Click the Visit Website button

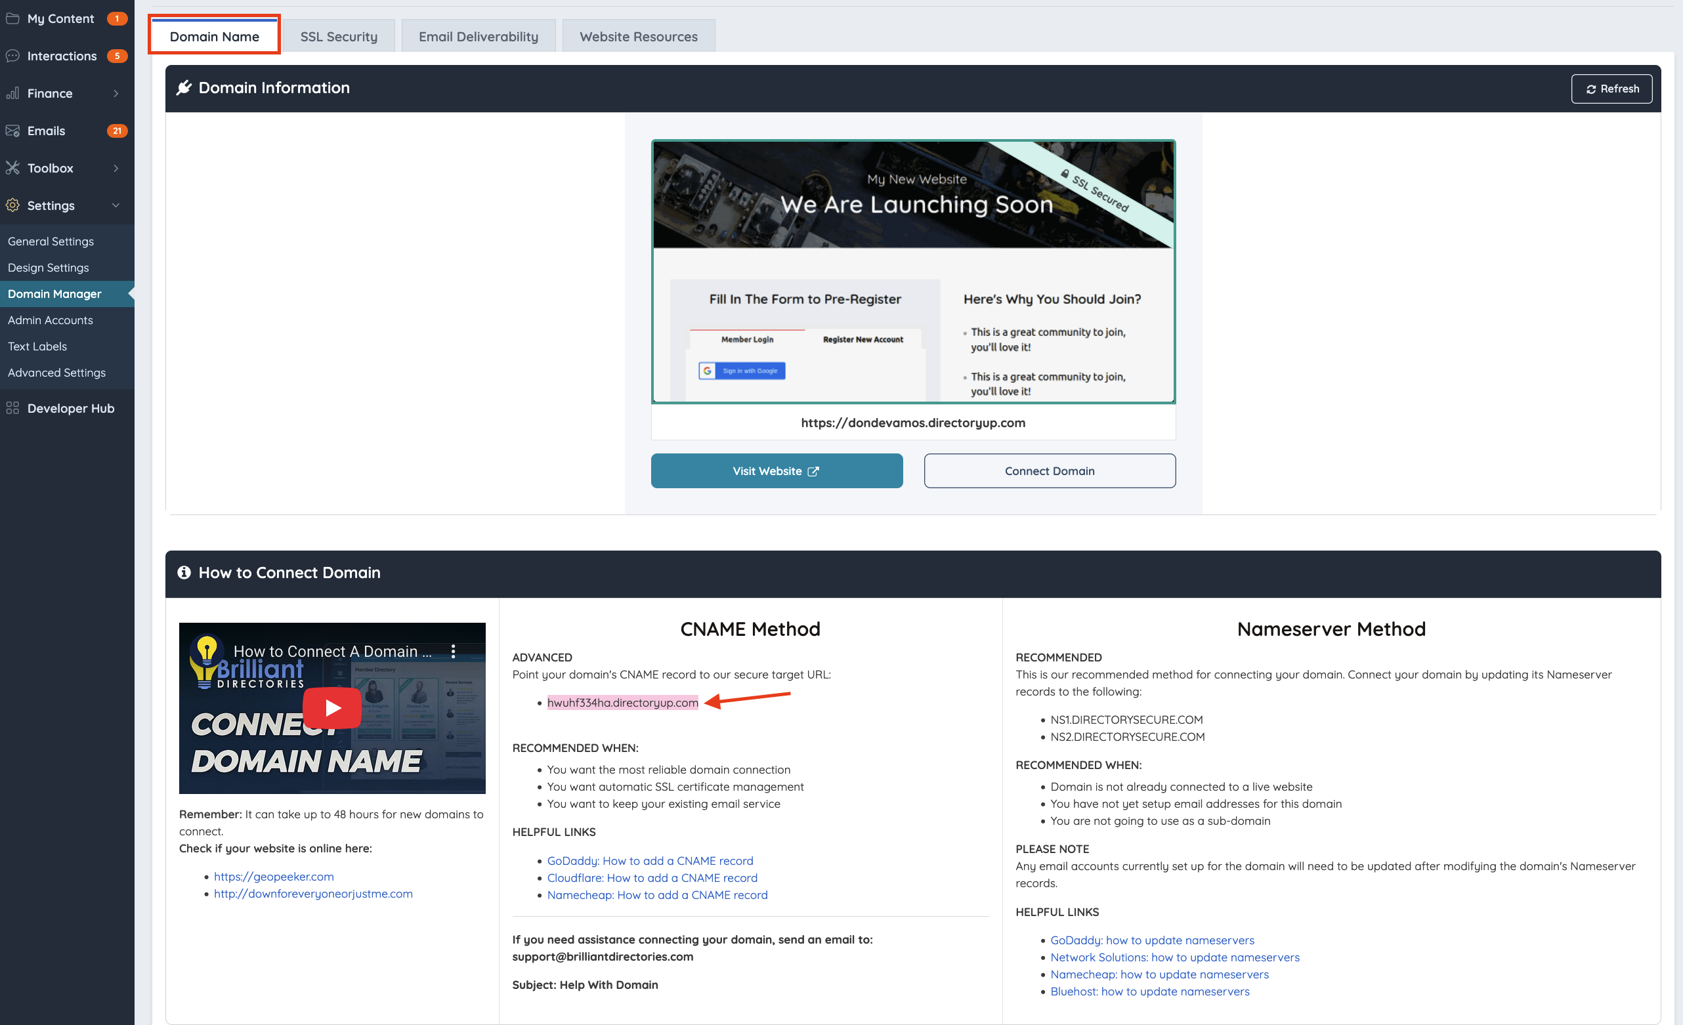776,471
